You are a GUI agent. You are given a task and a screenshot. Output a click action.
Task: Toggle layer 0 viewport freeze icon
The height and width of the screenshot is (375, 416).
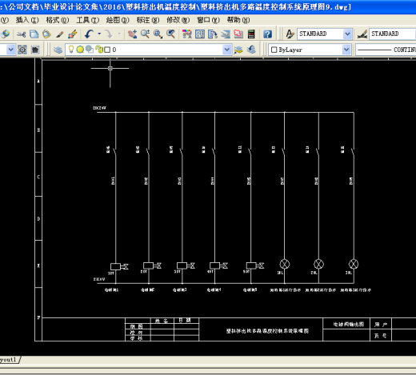(x=90, y=50)
